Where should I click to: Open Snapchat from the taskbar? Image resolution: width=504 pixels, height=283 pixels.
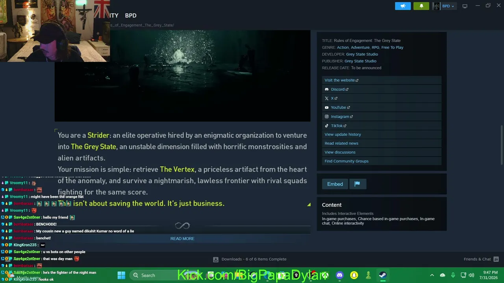tap(354, 275)
